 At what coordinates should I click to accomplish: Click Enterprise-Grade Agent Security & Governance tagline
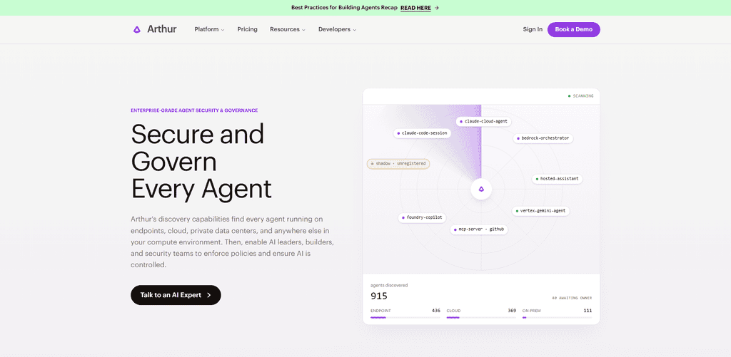(194, 110)
